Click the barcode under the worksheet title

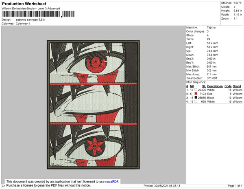[x=38, y=14]
